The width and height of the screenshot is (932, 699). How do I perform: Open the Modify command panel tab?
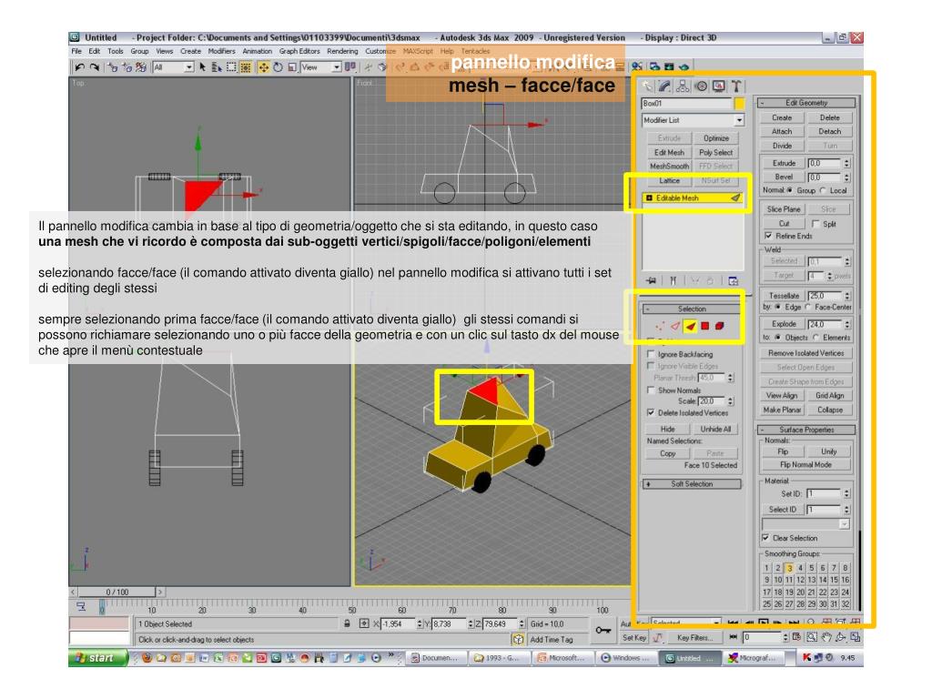click(x=664, y=86)
